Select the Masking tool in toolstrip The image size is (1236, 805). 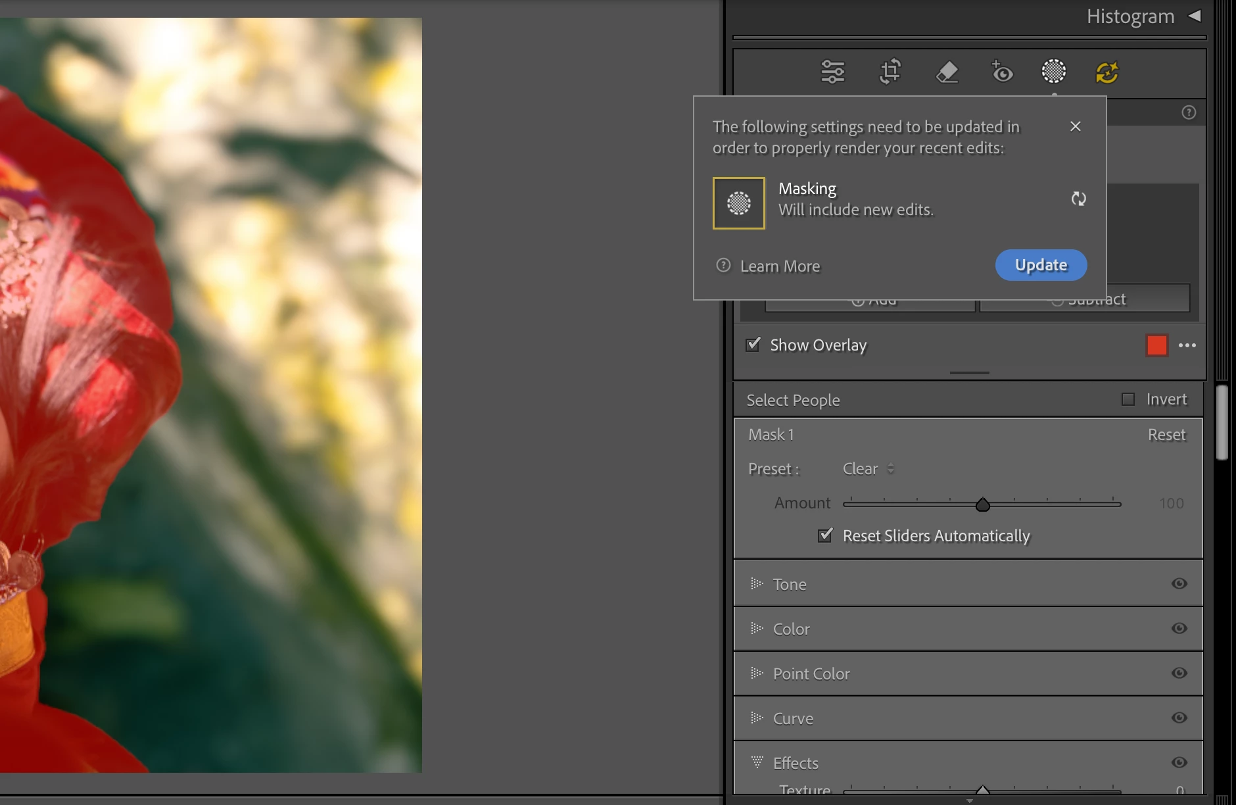(1054, 71)
